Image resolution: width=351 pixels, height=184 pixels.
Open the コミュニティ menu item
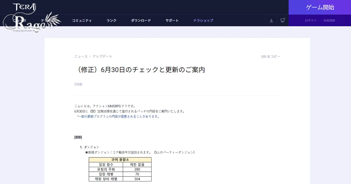[x=82, y=20]
